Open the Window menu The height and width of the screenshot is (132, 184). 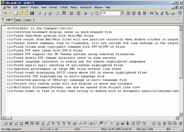coord(98,7)
